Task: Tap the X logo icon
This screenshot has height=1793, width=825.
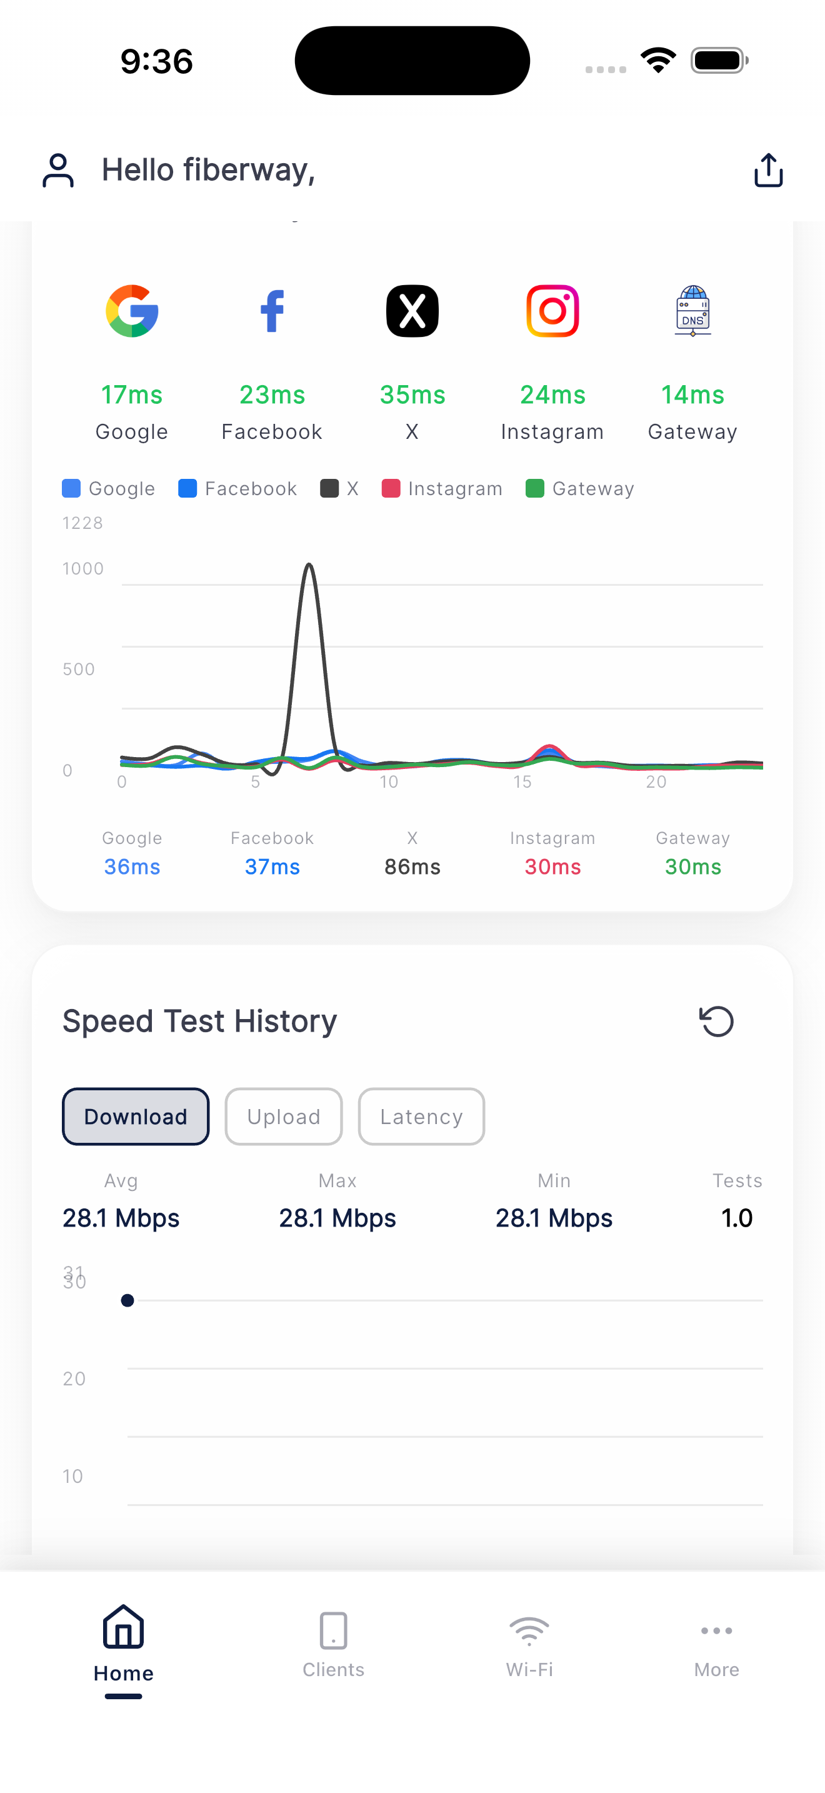Action: pyautogui.click(x=412, y=311)
